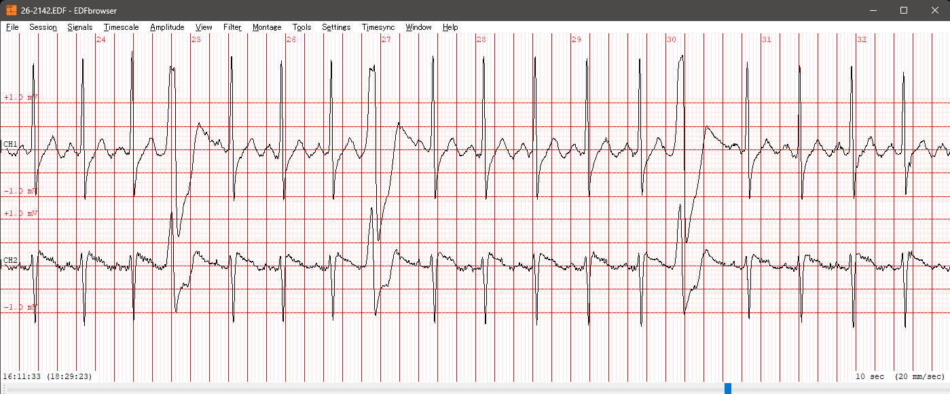Open the Session menu
The image size is (950, 394).
43,27
